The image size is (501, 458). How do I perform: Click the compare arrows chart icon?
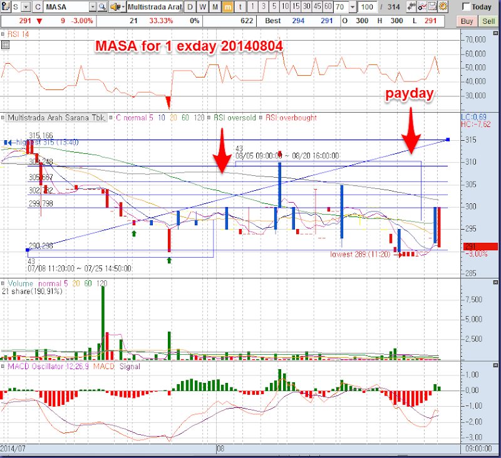(411, 7)
